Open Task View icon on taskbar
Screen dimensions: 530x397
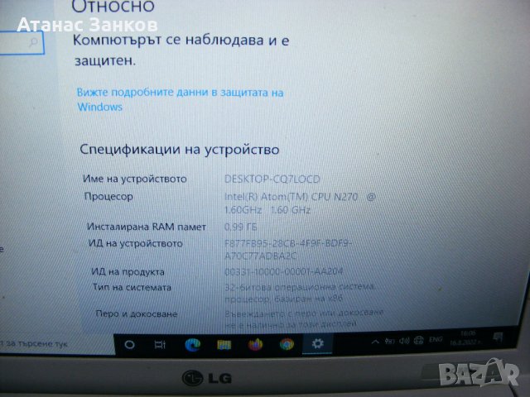click(160, 345)
